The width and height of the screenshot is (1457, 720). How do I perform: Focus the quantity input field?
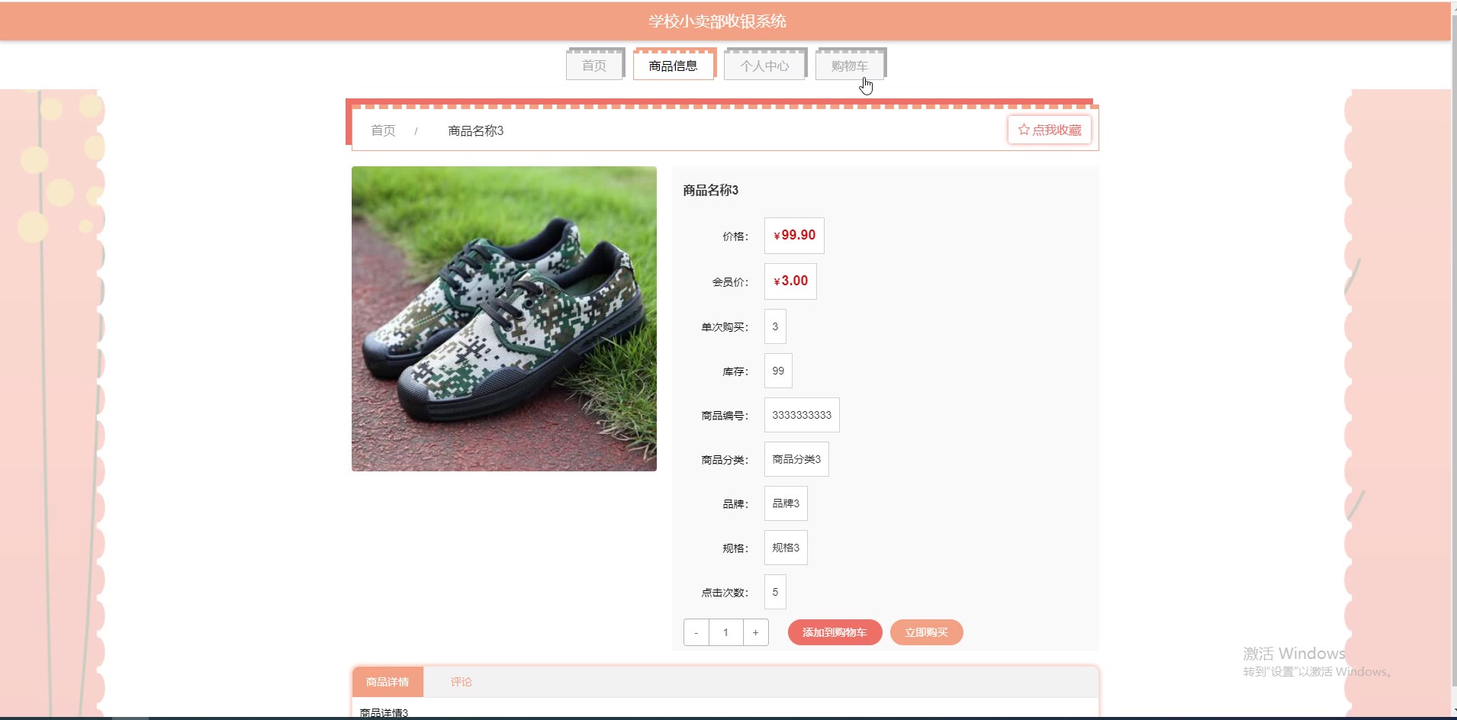[x=725, y=632]
